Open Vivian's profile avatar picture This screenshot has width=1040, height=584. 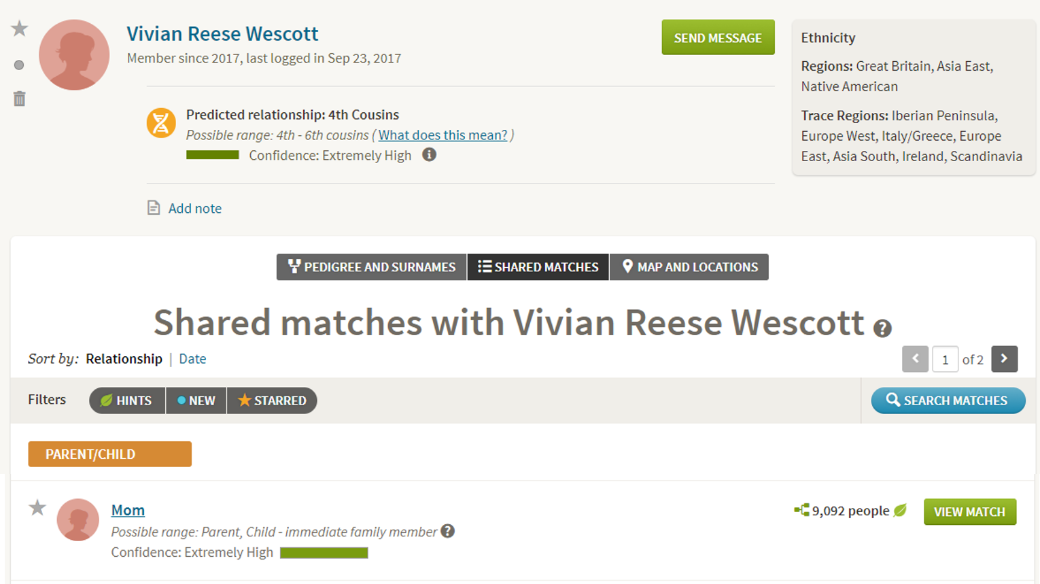click(74, 55)
